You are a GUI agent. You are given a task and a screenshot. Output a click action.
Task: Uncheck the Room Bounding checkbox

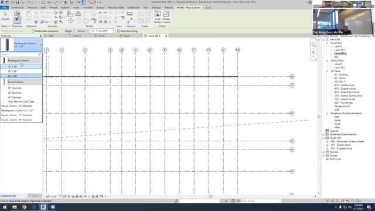[118, 31]
